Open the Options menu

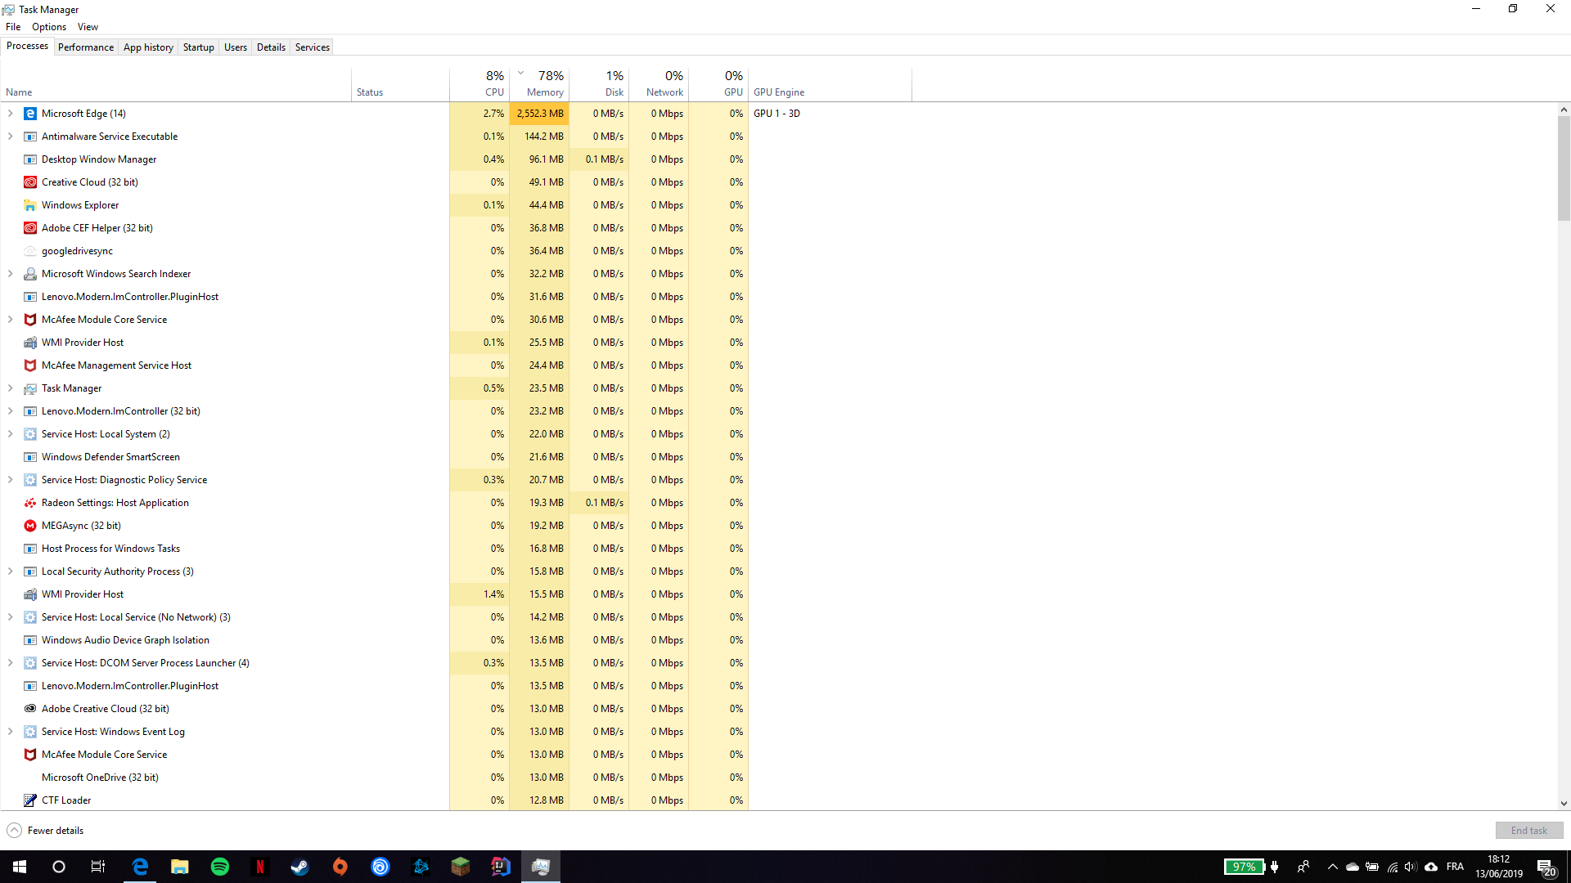coord(49,27)
